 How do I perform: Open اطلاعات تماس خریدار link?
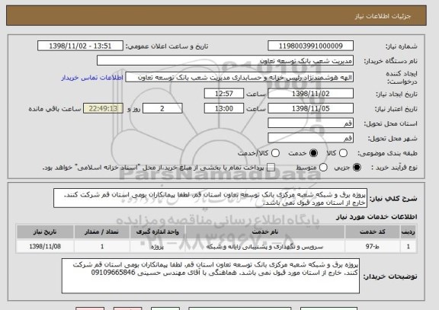tap(92, 78)
